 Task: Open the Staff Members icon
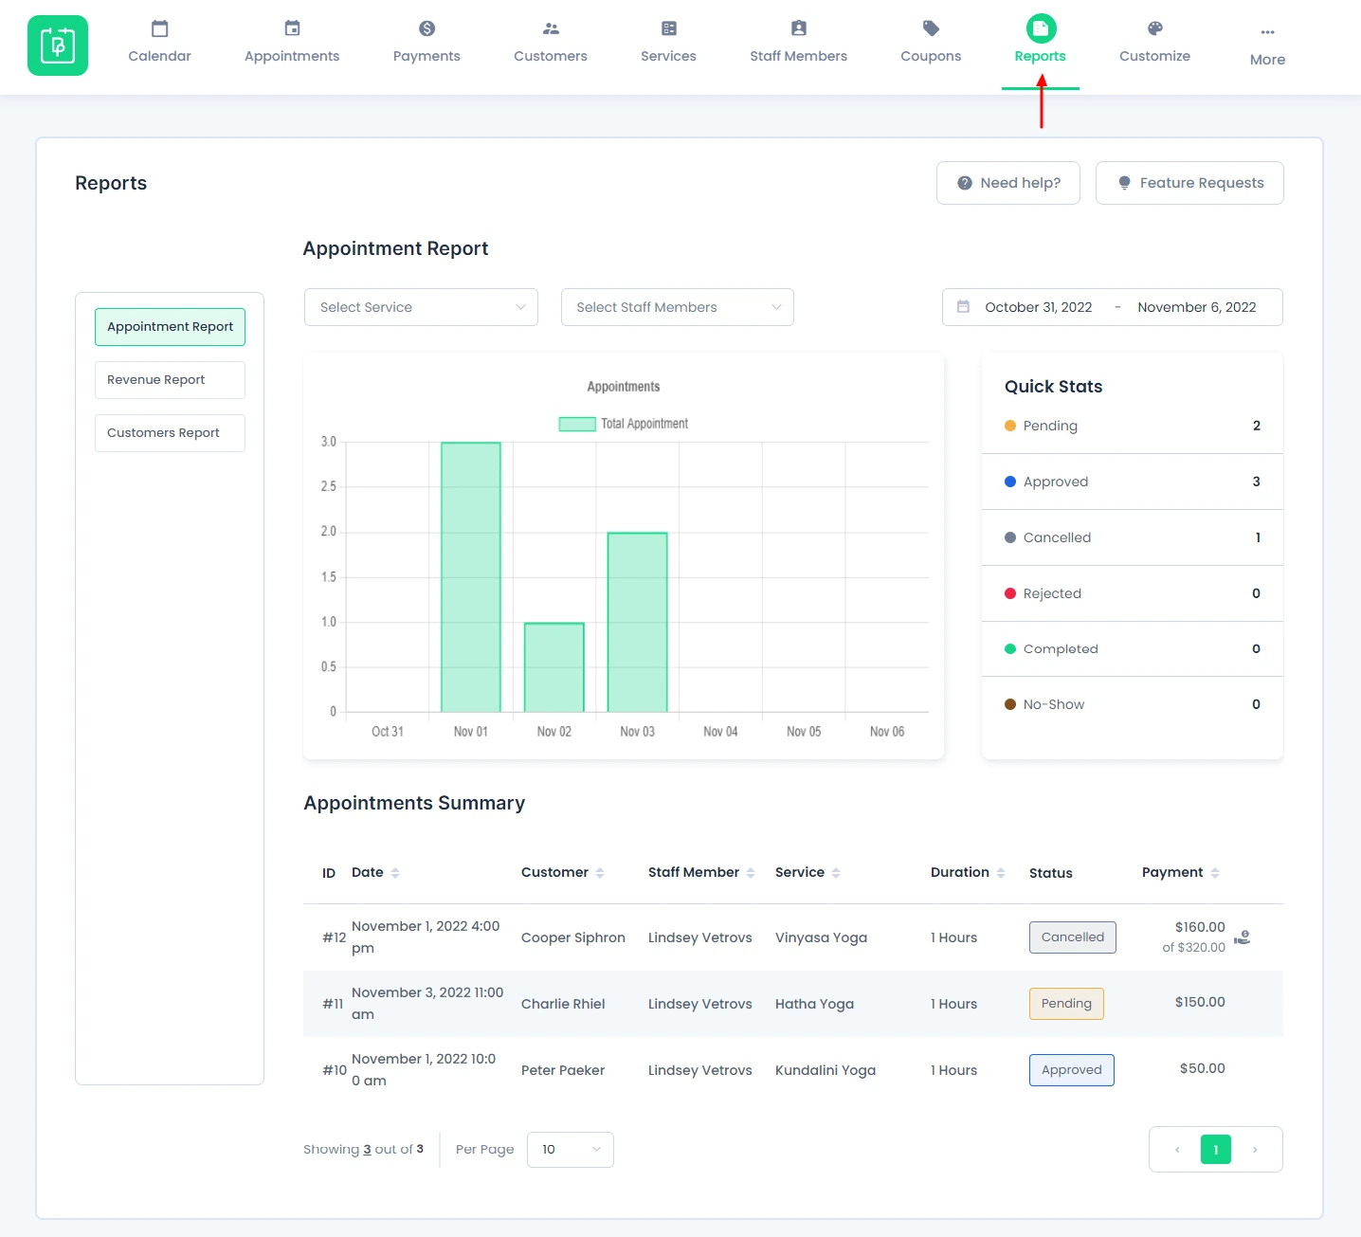797,28
